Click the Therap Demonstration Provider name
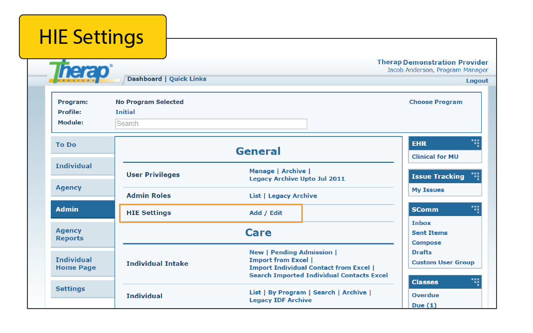 (x=432, y=63)
